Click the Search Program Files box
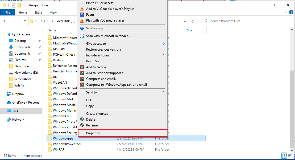Image resolution: width=295 pixels, height=160 pixels. pyautogui.click(x=246, y=21)
